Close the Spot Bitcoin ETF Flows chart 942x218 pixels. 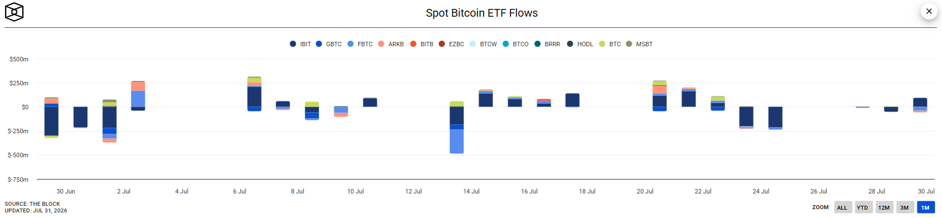tap(929, 11)
